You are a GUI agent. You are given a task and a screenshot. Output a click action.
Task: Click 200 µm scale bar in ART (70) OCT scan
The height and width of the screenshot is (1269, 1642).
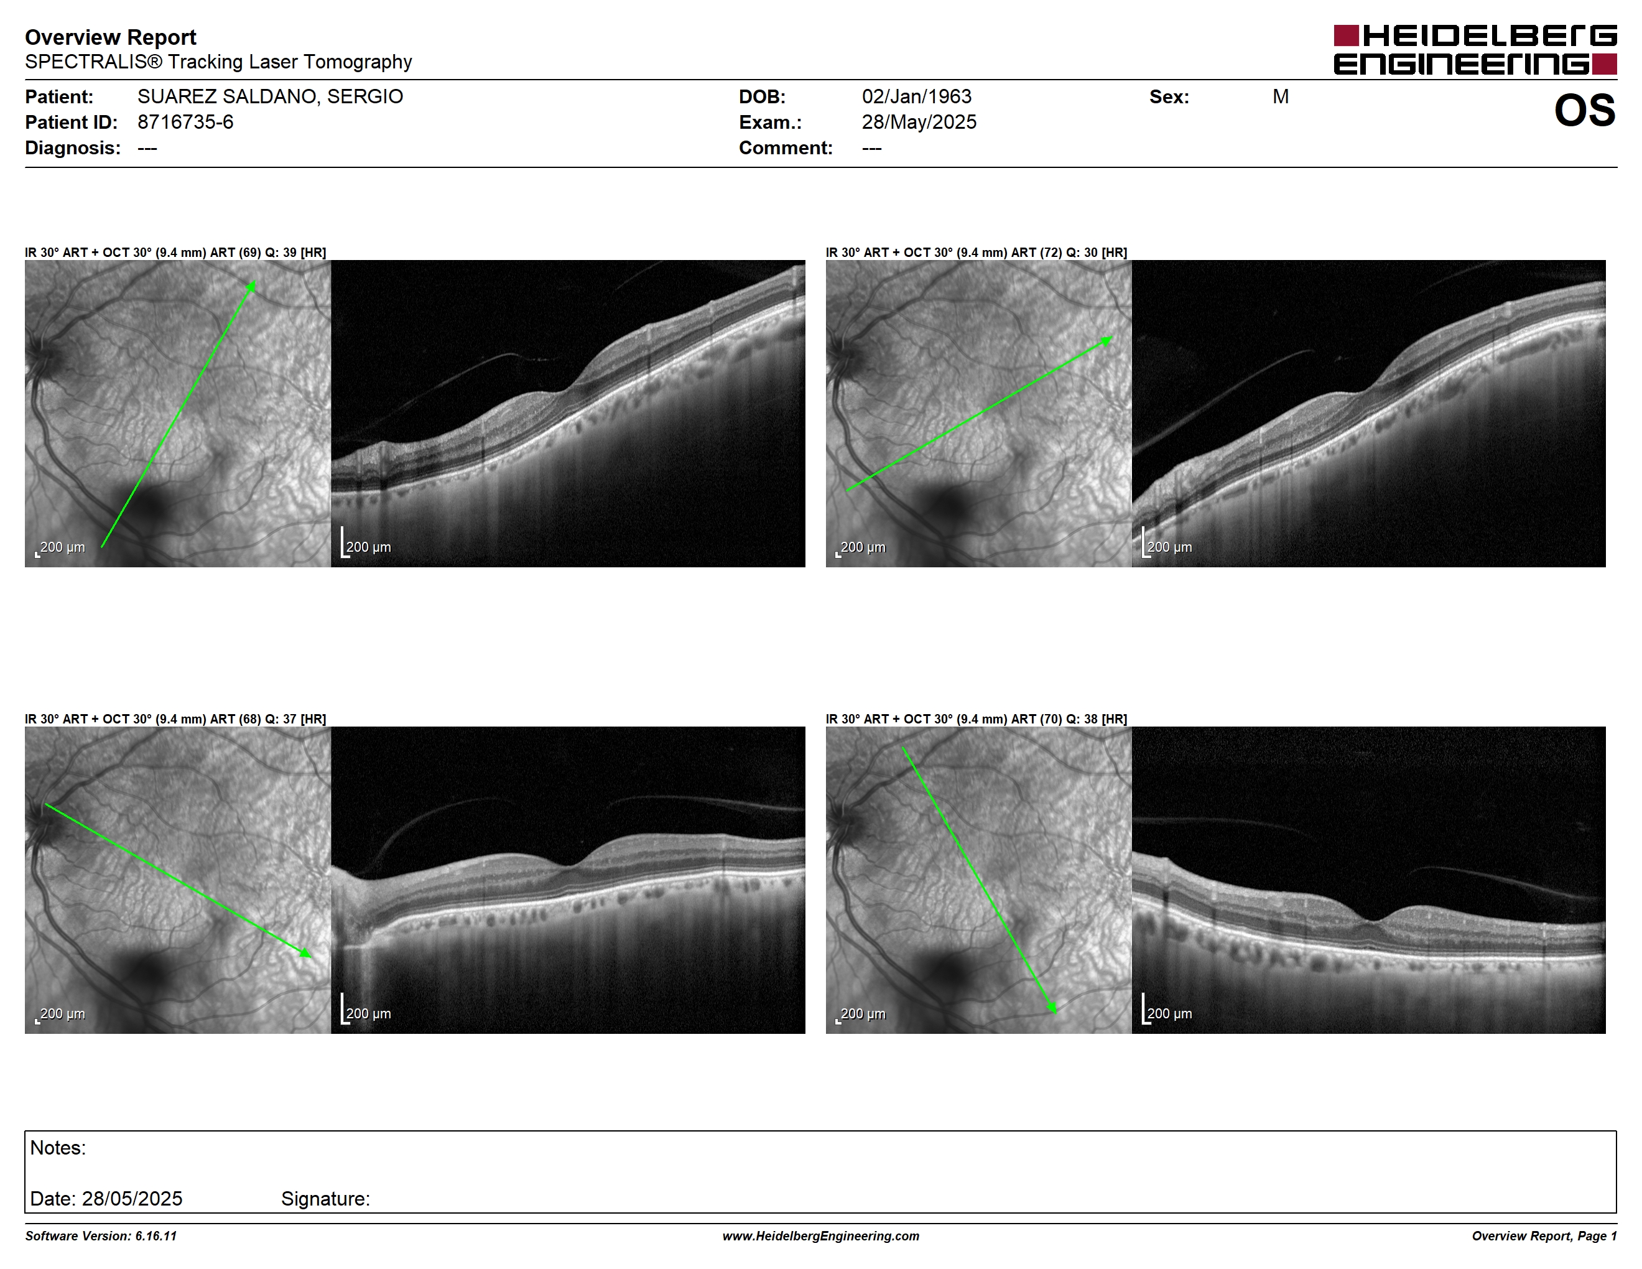(x=1167, y=1009)
